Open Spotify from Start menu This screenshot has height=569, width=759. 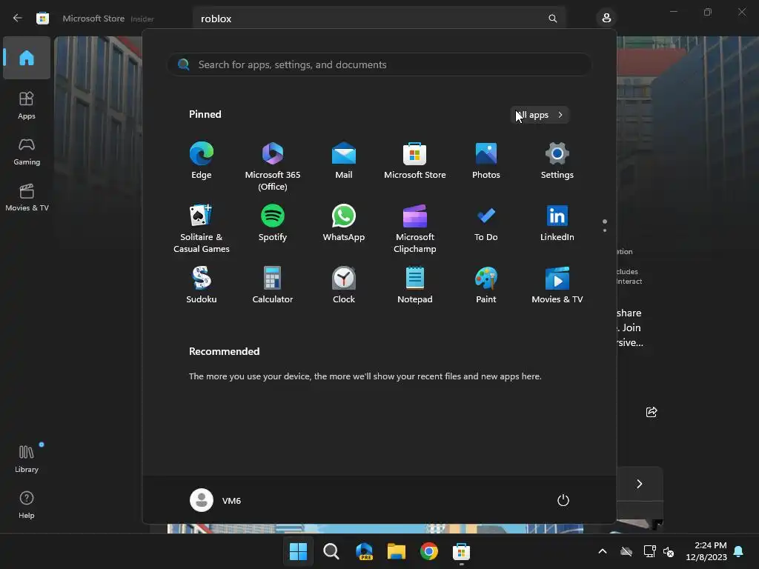pos(273,223)
